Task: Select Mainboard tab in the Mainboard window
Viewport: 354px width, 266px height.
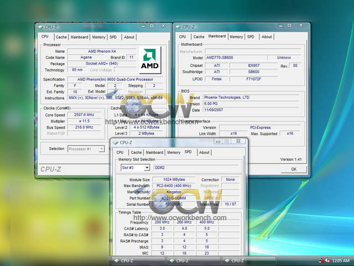Action: tap(217, 36)
